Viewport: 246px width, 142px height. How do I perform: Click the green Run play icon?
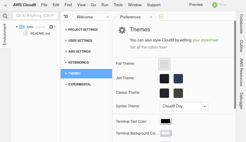tap(215, 5)
